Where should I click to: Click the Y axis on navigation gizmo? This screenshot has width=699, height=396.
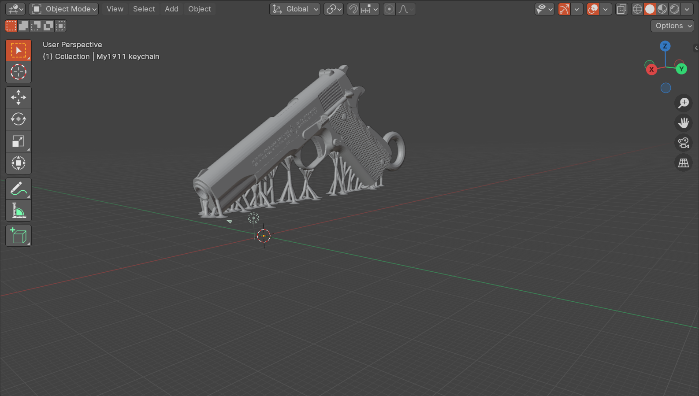click(681, 69)
